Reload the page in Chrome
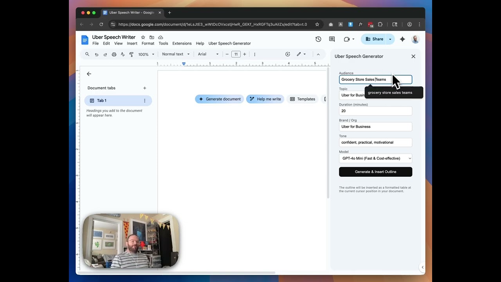The height and width of the screenshot is (282, 501). coord(101,24)
